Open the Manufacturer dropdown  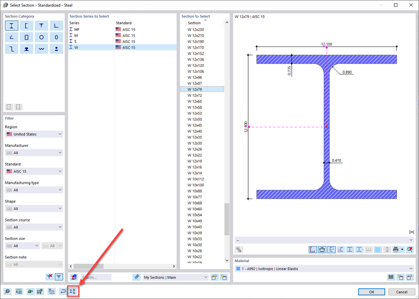pos(34,153)
